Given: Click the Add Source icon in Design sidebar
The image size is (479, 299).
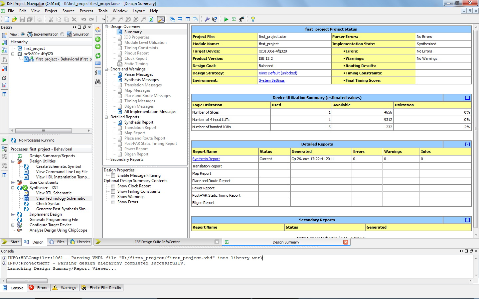Looking at the screenshot, I should point(4,43).
